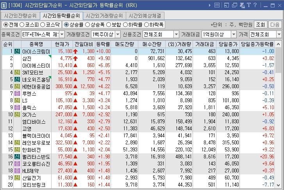Click the 다음 button

[275, 25]
